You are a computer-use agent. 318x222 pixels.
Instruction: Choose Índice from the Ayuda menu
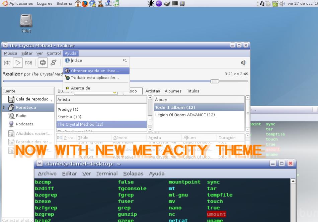[96, 61]
